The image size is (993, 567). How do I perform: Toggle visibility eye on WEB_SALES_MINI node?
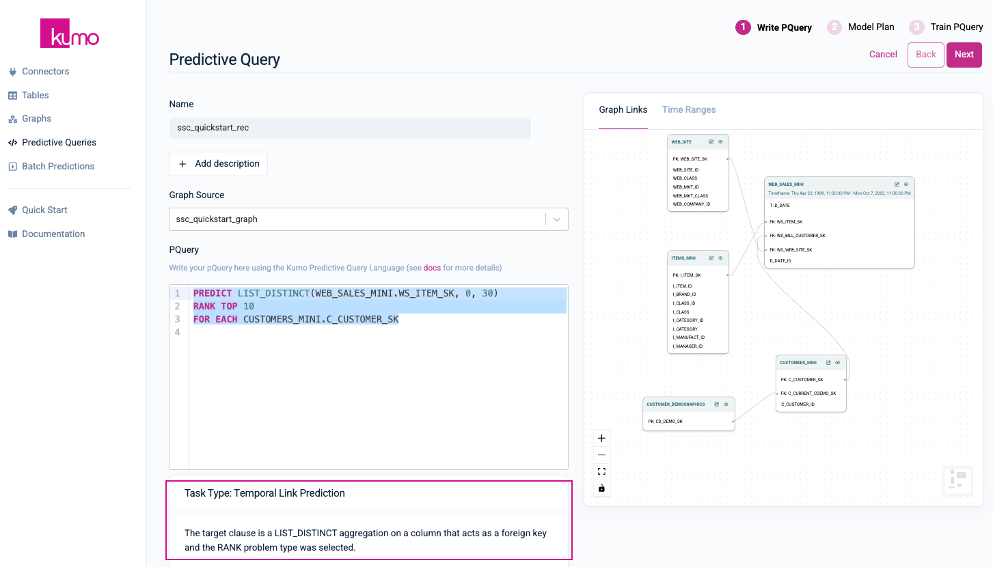tap(906, 184)
